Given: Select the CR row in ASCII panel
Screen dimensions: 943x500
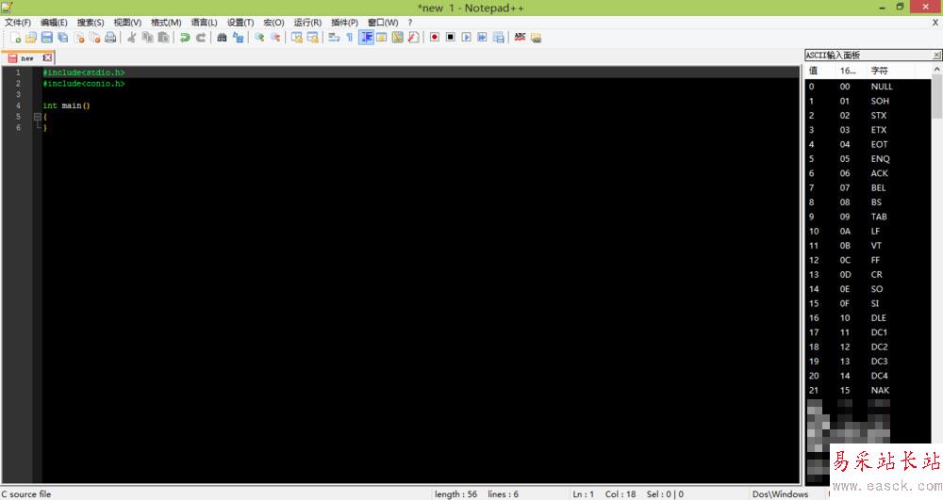Looking at the screenshot, I should 868,274.
